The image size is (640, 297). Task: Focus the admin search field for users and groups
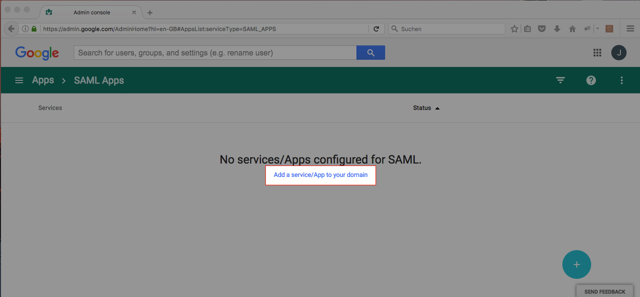tap(215, 53)
